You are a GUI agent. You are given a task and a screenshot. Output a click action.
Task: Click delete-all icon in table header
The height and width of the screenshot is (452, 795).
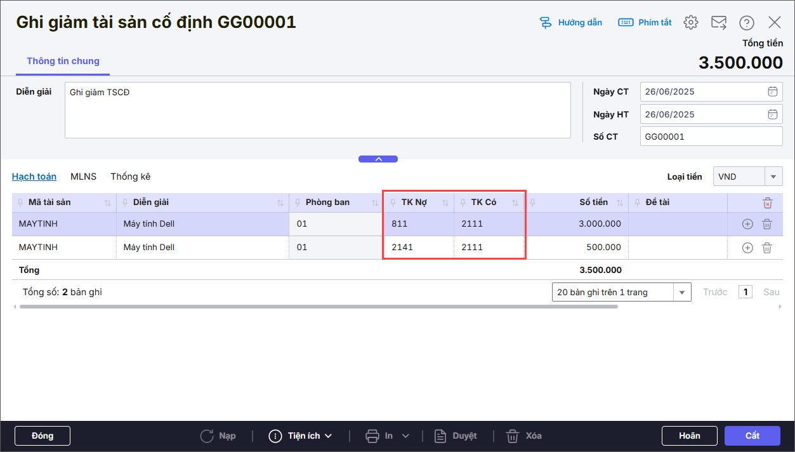(767, 203)
